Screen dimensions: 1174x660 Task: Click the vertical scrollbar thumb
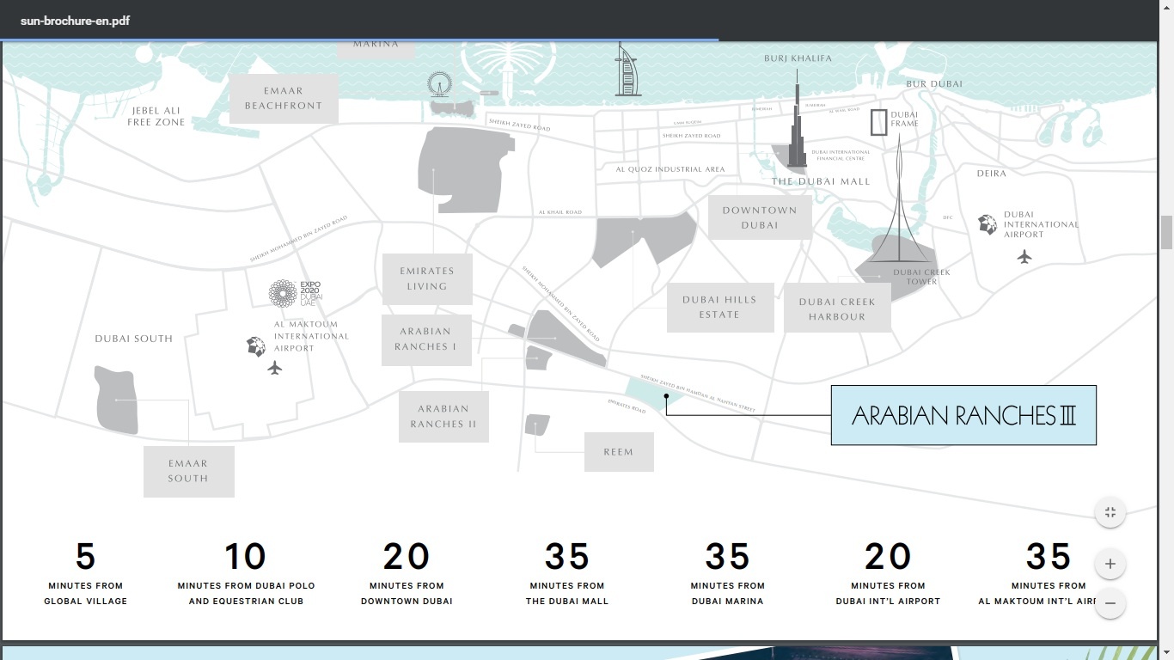pos(1166,232)
